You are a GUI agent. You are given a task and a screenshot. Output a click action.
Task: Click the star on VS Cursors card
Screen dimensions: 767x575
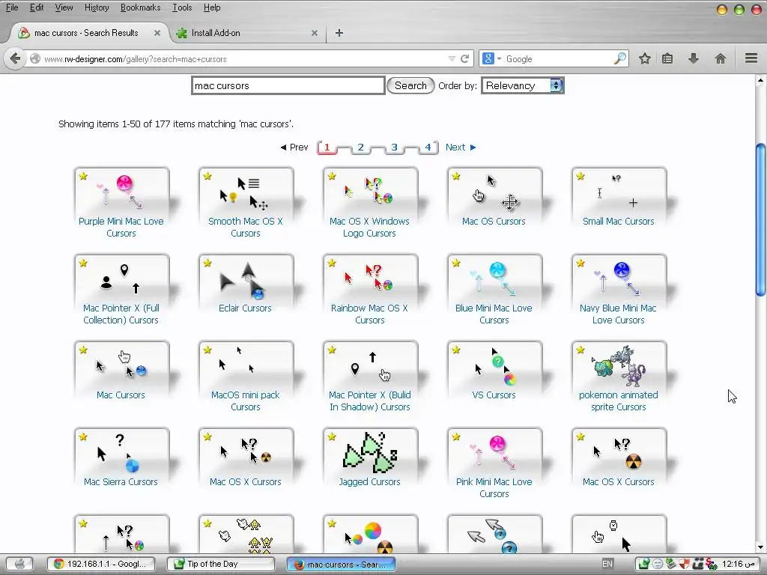(x=456, y=350)
